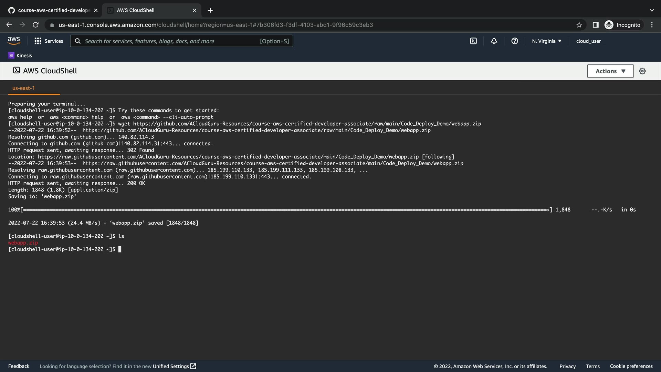Open the Kinesis shortcut link
661x372 pixels.
click(x=20, y=55)
